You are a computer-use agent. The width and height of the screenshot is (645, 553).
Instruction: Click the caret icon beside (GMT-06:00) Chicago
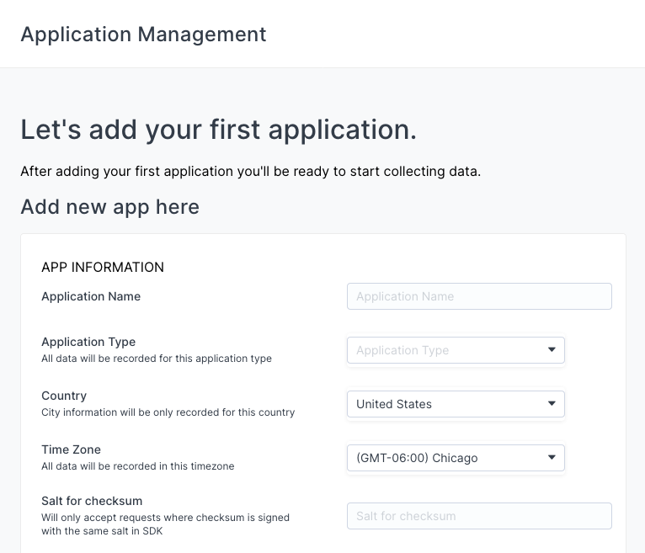pos(552,458)
